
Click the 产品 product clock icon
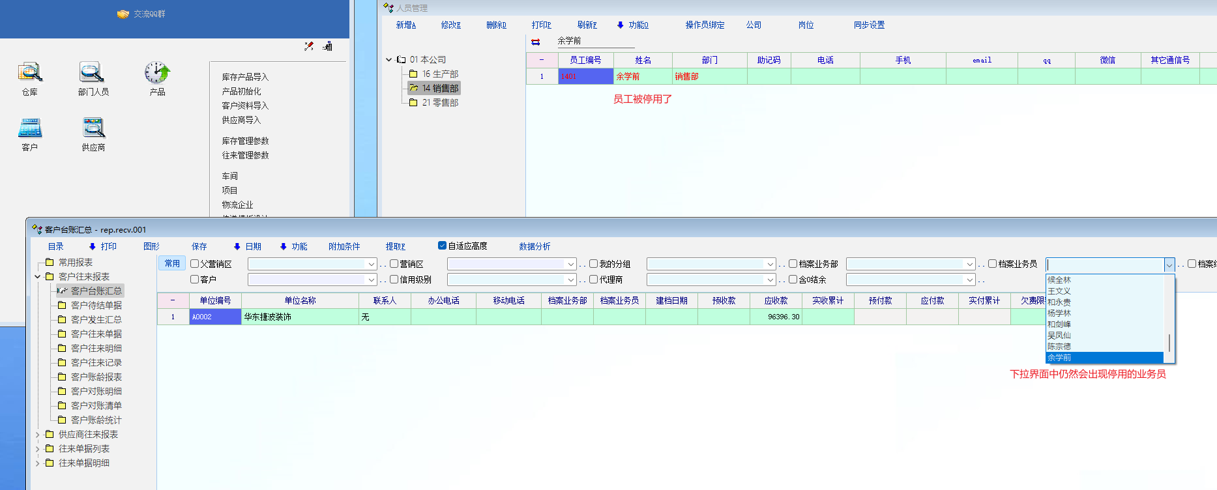(157, 72)
